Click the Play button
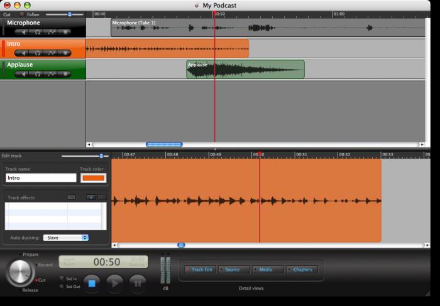Viewport: 440px width, 306px height. coord(115,283)
